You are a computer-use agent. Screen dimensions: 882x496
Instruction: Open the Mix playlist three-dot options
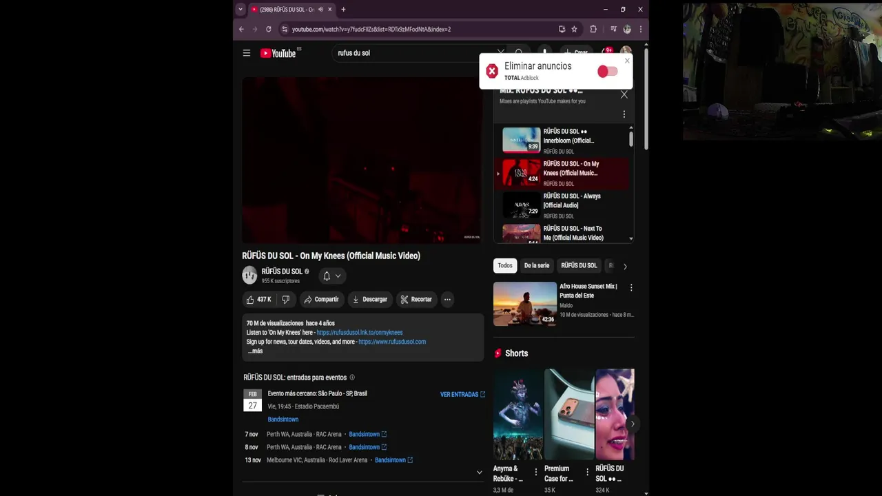(624, 114)
